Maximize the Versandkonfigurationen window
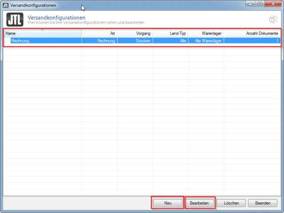The image size is (284, 213). [x=260, y=4]
